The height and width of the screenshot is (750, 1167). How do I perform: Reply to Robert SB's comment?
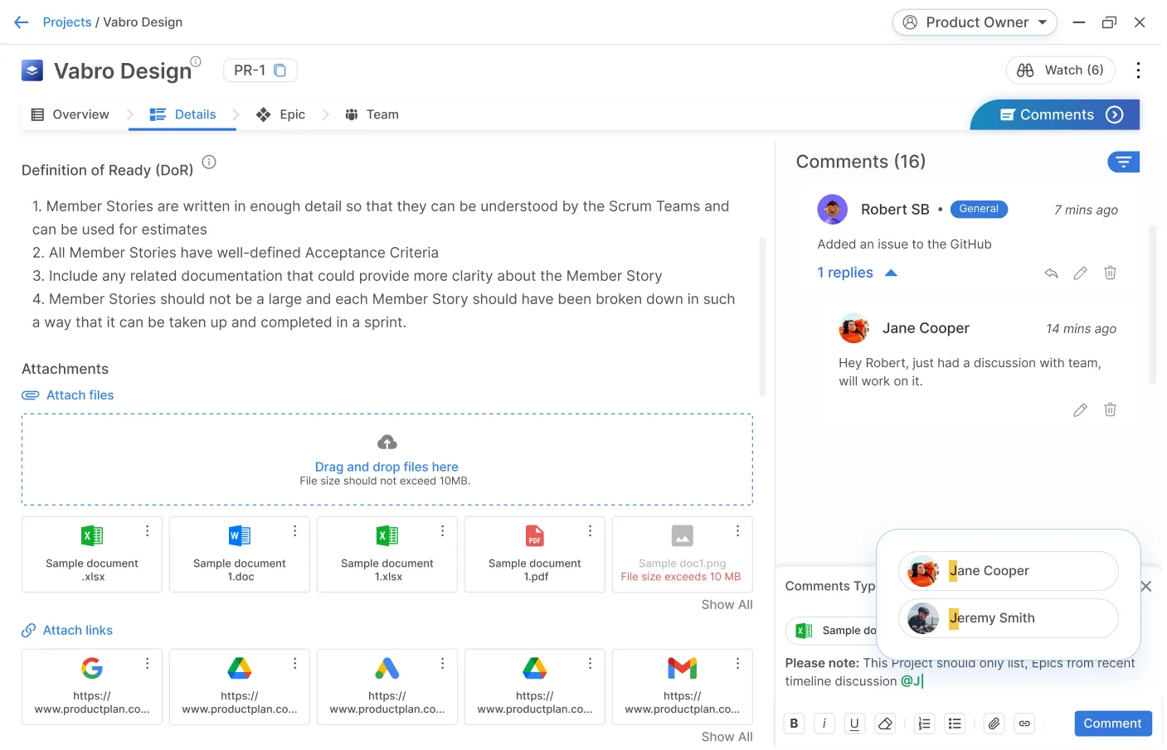tap(1051, 273)
